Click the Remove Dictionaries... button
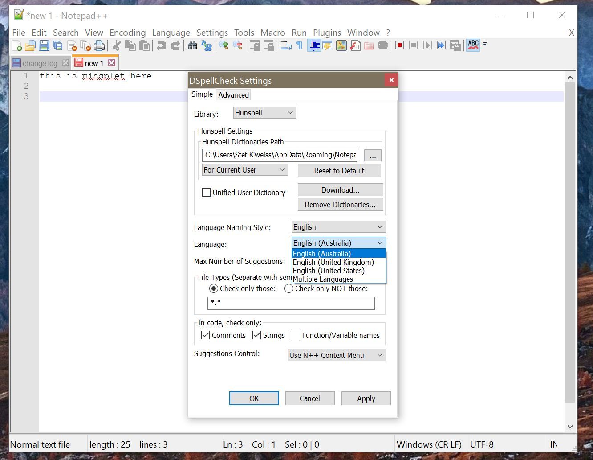 click(x=340, y=205)
